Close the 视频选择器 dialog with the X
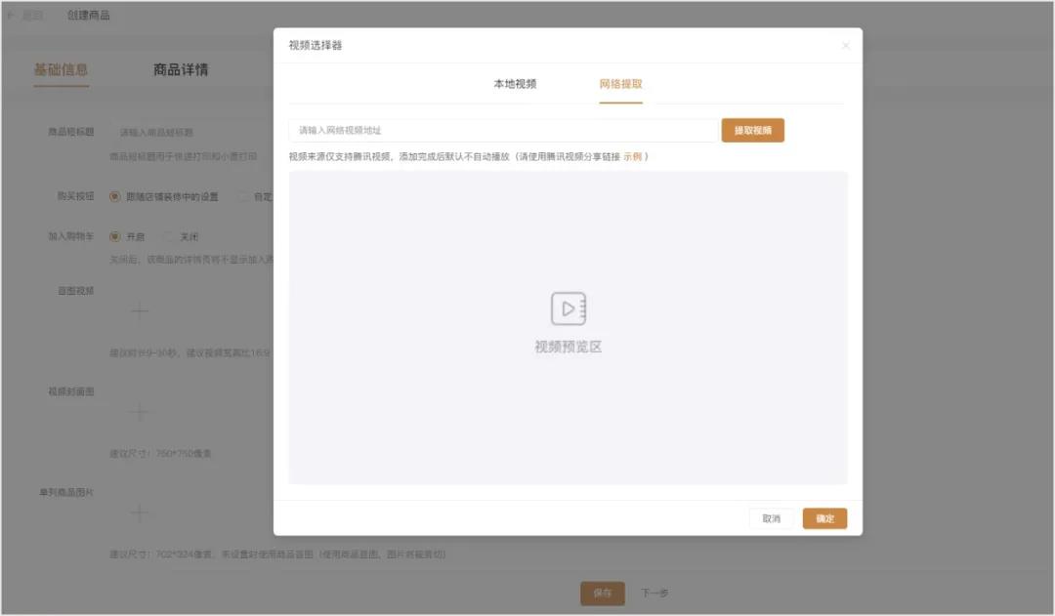The width and height of the screenshot is (1055, 616). [846, 46]
